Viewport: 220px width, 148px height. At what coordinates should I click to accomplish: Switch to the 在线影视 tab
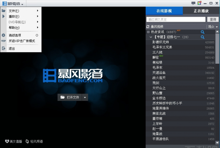point(164,11)
